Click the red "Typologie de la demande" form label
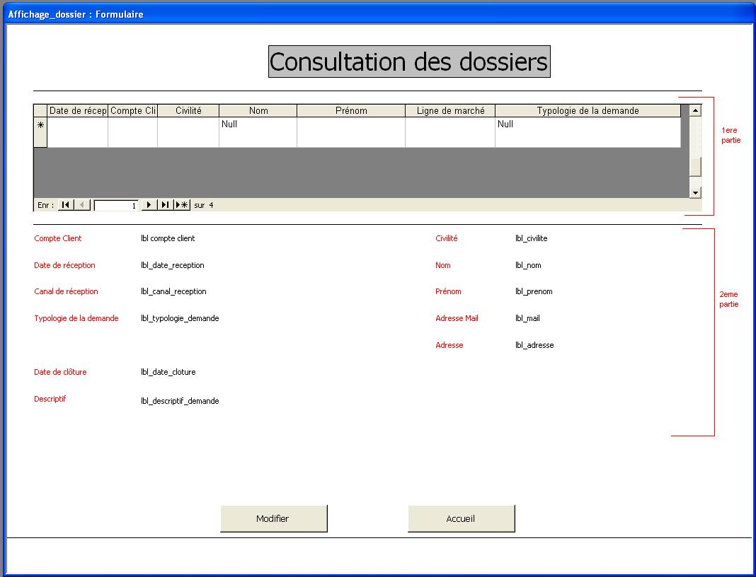This screenshot has width=756, height=577. (x=76, y=318)
